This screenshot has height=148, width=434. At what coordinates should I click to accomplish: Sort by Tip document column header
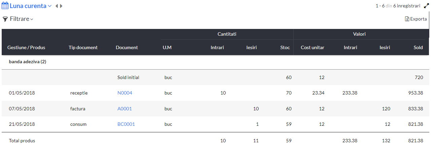point(83,47)
